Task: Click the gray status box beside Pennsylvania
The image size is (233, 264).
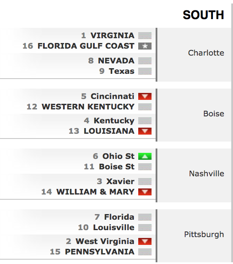Action: (x=145, y=252)
